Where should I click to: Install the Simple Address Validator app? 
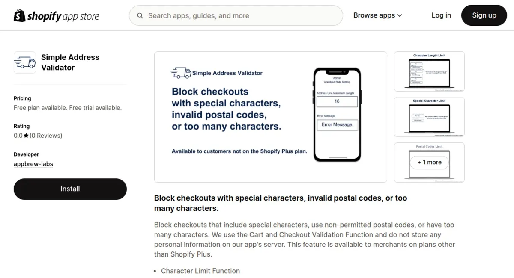[70, 189]
